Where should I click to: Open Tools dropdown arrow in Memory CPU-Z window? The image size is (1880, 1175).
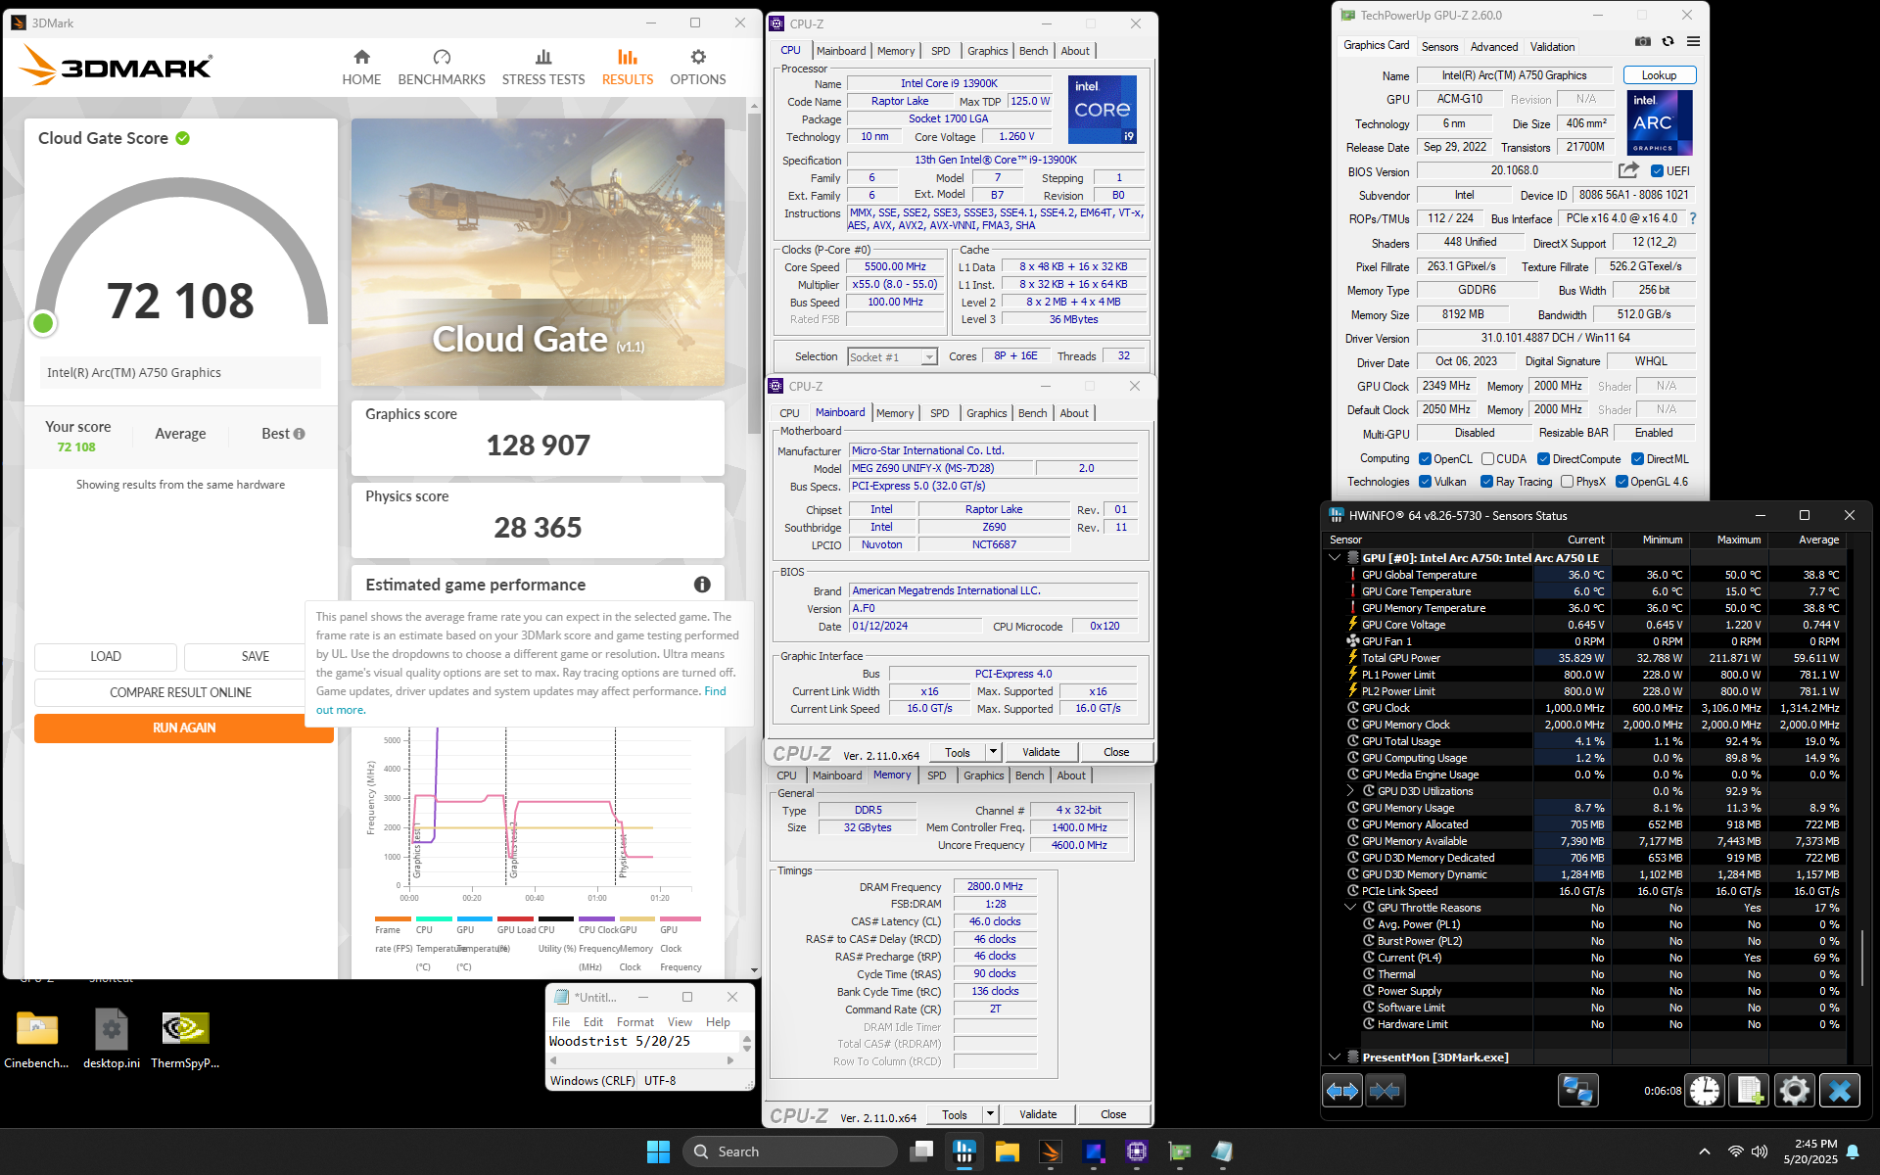(990, 1114)
